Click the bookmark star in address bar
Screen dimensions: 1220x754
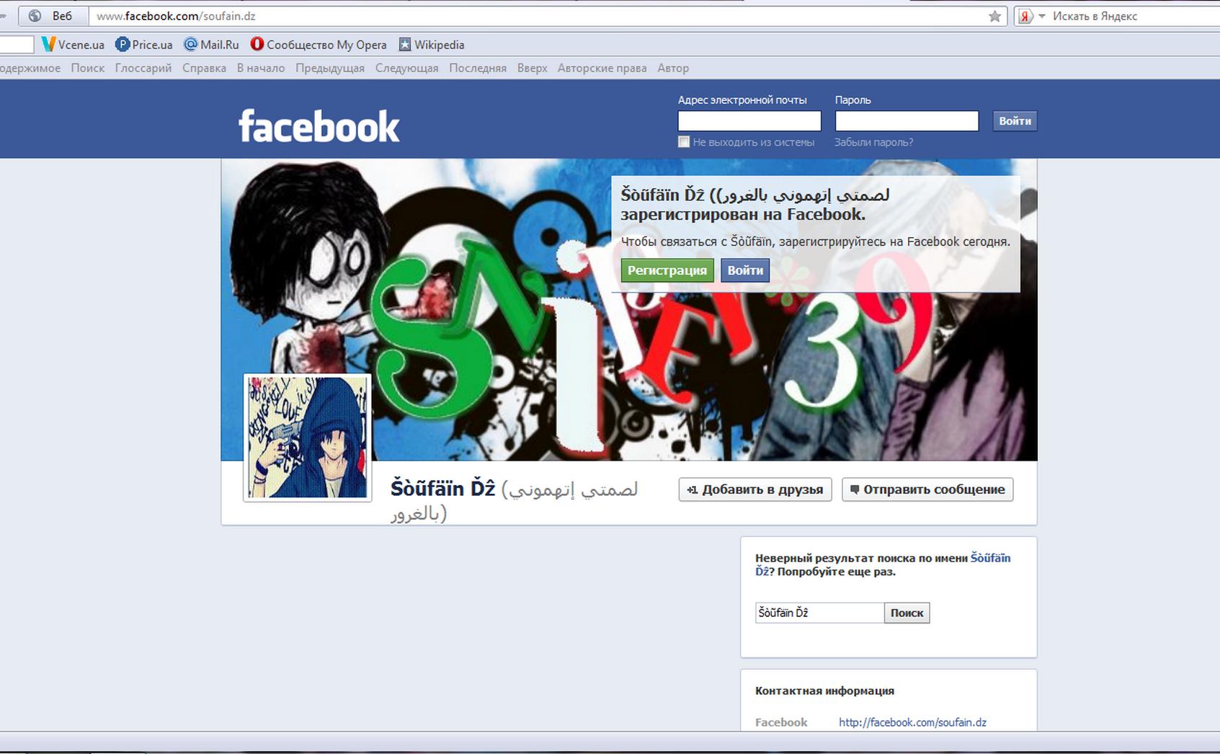994,16
